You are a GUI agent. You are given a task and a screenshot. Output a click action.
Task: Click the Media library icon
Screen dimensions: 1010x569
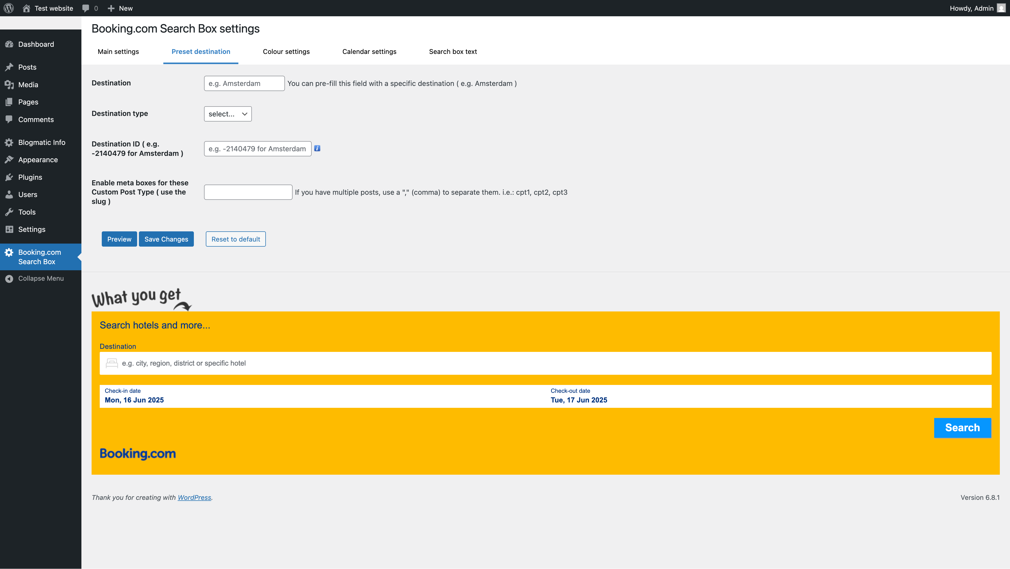[9, 85]
